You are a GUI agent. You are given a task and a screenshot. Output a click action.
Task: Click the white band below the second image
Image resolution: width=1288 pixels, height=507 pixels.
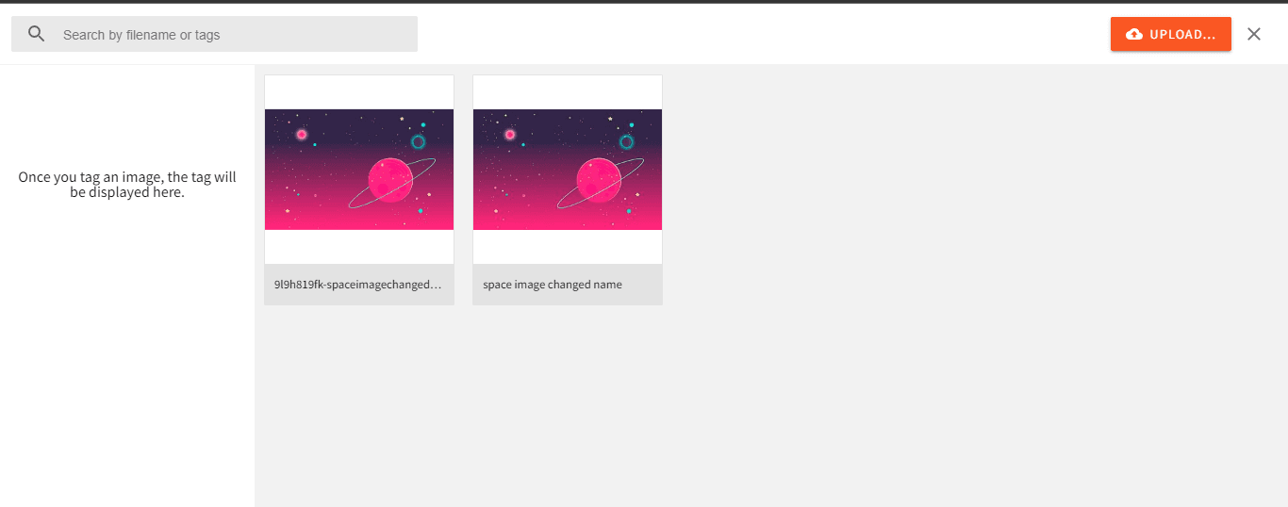click(568, 247)
